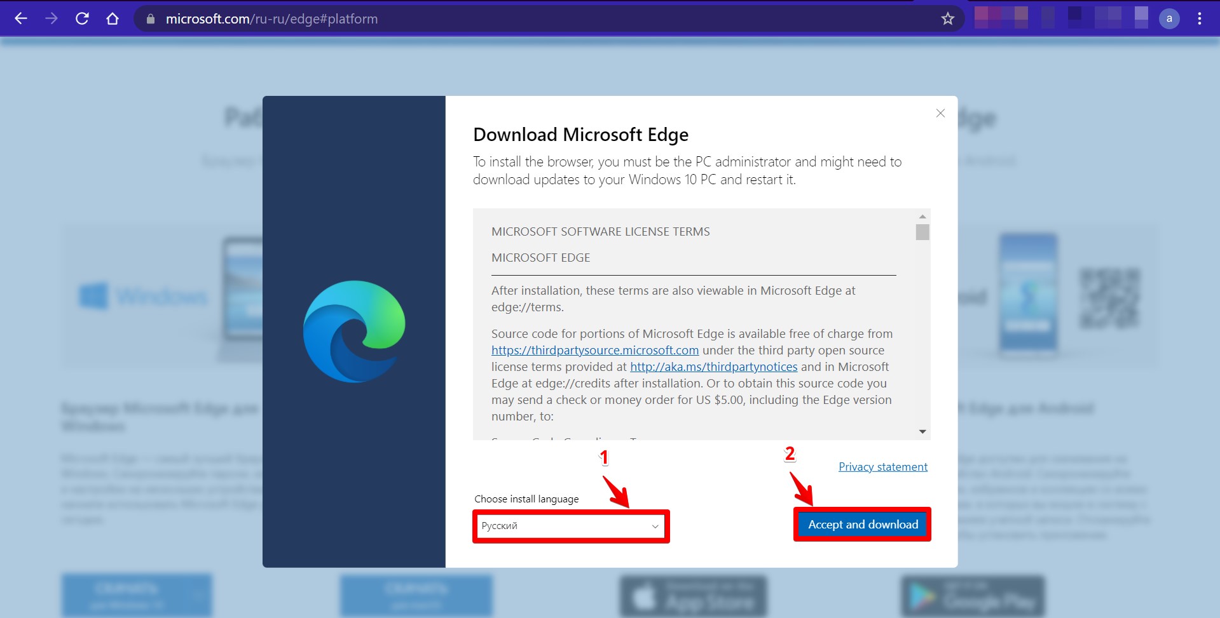The width and height of the screenshot is (1220, 618).
Task: Open the install language dropdown
Action: coord(571,526)
